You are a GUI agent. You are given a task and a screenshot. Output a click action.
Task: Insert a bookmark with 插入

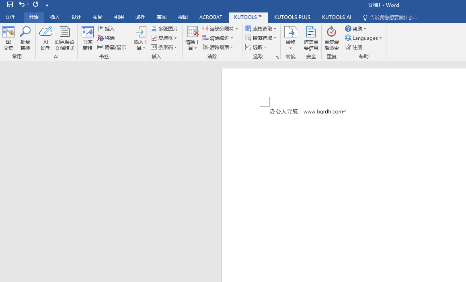[x=106, y=29]
